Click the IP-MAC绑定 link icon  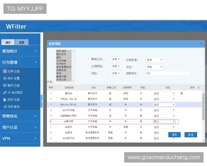5,93
